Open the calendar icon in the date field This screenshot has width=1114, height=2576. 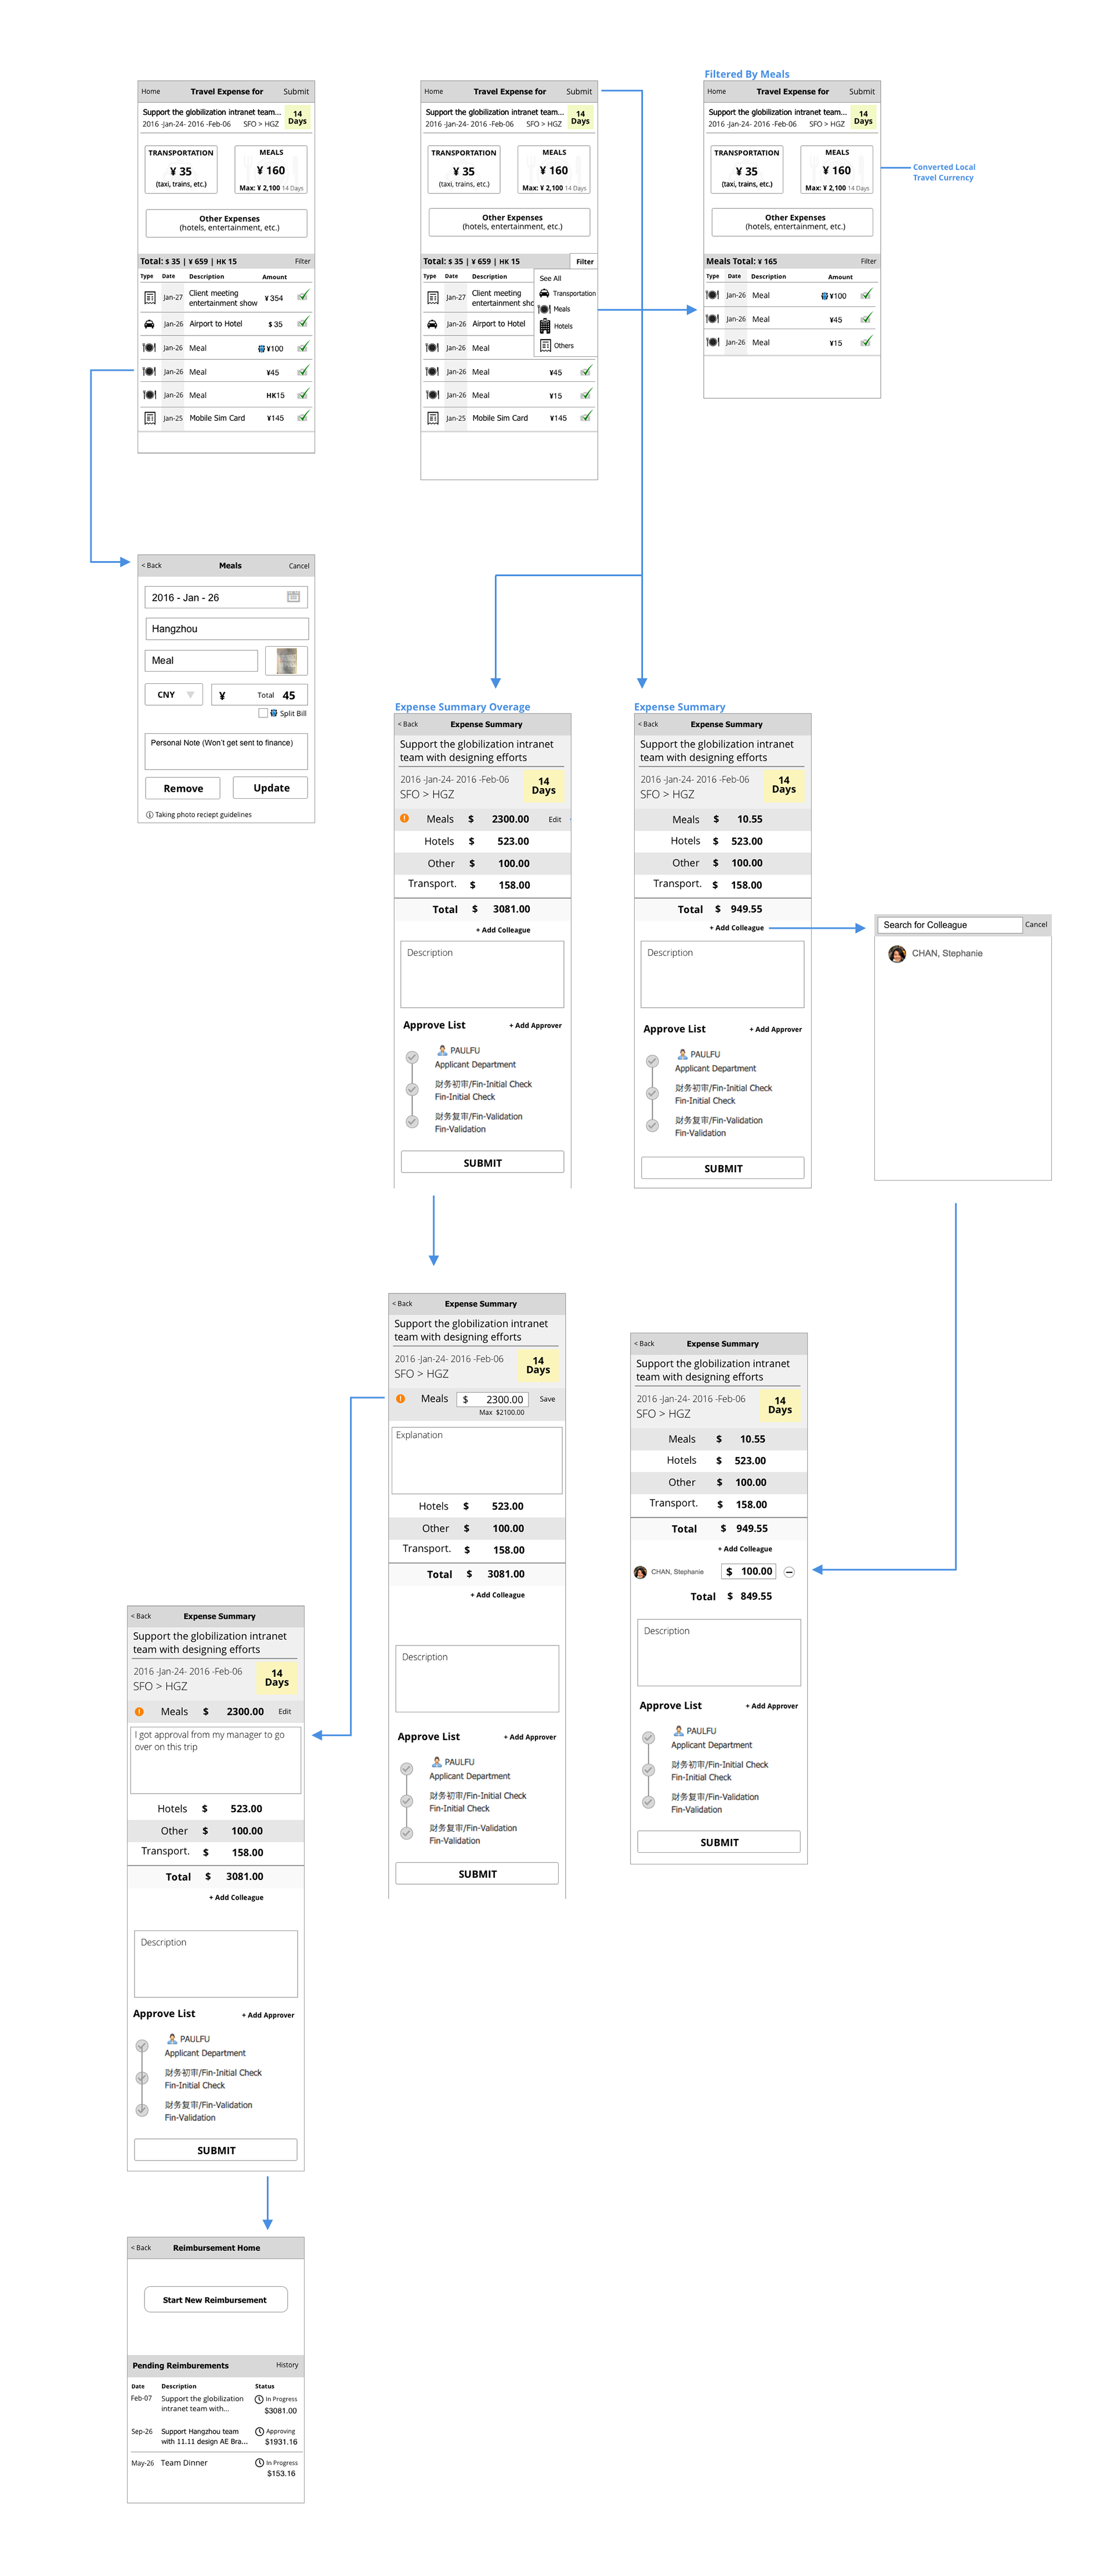(x=293, y=597)
